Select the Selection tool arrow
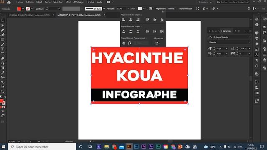This screenshot has height=150, width=267. click(x=3, y=21)
